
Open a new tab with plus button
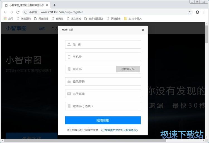(x=54, y=5)
